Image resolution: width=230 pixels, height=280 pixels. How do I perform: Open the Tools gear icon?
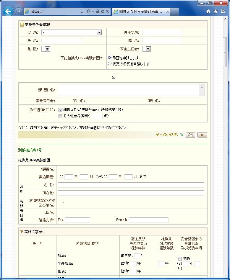point(223,12)
